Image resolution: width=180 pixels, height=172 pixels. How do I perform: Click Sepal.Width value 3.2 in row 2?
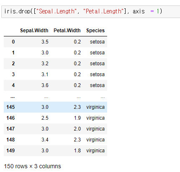tap(45, 64)
